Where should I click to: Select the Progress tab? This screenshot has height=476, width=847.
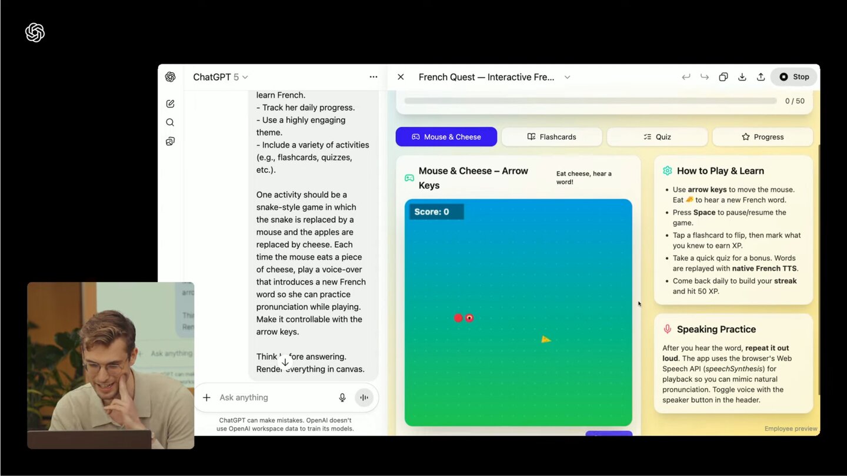tap(762, 137)
